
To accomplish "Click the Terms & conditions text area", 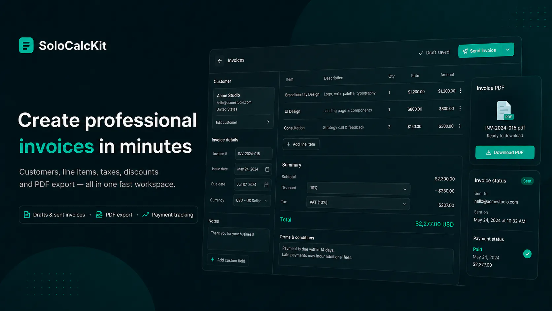I will tap(366, 258).
